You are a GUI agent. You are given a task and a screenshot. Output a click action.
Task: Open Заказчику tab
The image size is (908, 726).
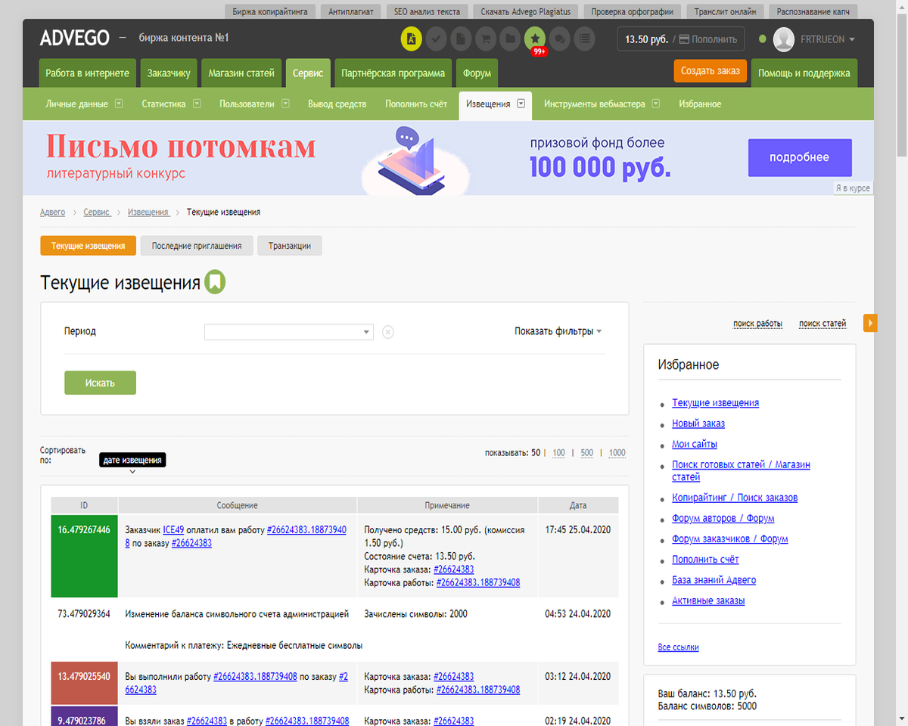pos(169,73)
